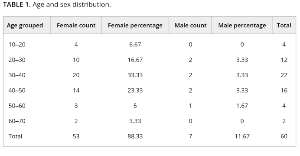Select the 40–50 age group cell
The width and height of the screenshot is (300, 156).
click(x=17, y=91)
